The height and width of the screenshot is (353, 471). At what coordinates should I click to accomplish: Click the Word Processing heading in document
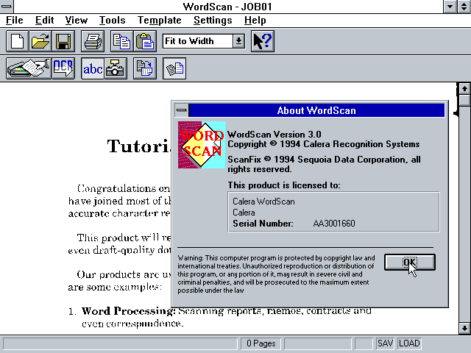[x=129, y=311]
